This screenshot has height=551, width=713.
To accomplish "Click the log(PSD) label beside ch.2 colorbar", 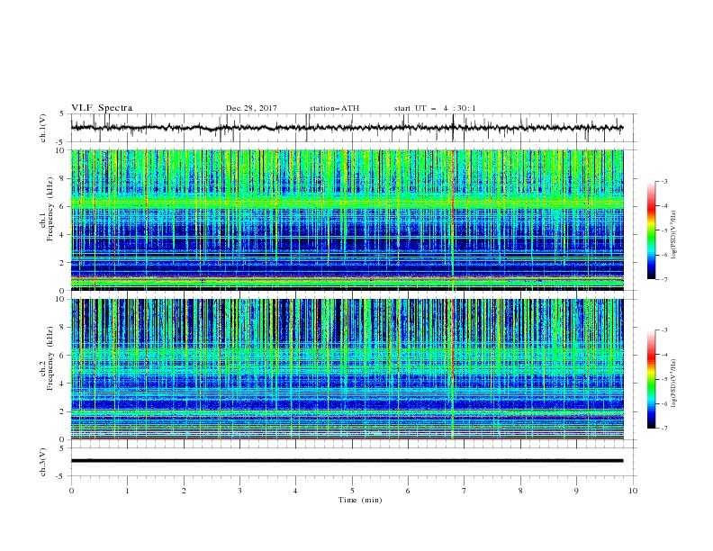I will click(674, 383).
